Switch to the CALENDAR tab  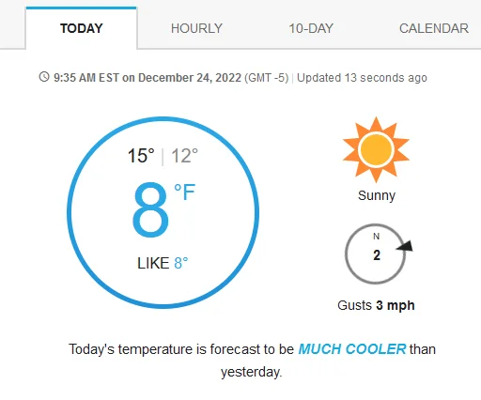[434, 28]
